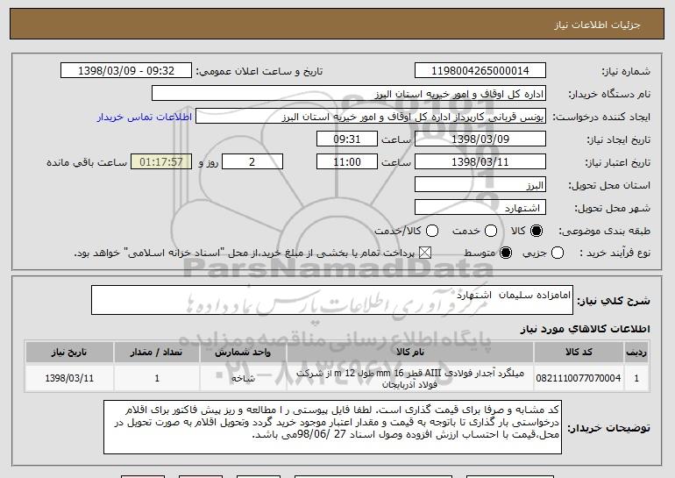Click the کد کالا column header
The width and height of the screenshot is (675, 478).
point(579,353)
